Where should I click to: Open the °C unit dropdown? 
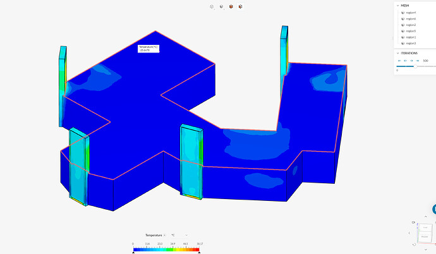[179, 235]
